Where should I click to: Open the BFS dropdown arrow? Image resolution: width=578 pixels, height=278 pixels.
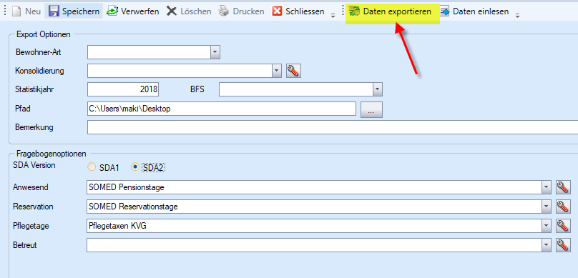[x=378, y=89]
